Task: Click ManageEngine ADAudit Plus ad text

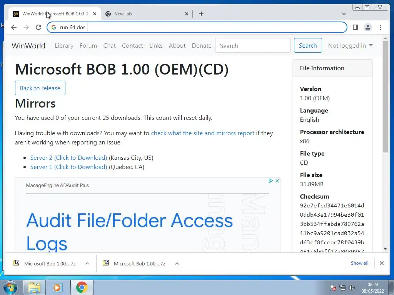Action: (57, 186)
